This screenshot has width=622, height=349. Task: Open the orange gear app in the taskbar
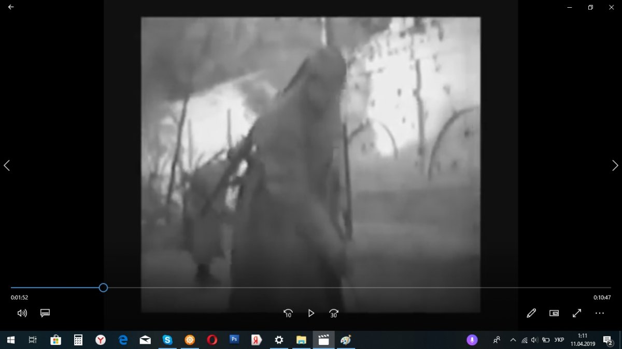click(x=190, y=340)
